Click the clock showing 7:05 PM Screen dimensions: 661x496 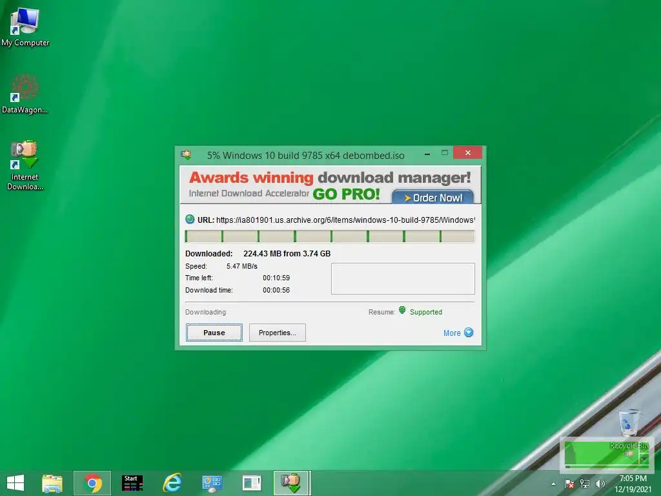pos(633,479)
